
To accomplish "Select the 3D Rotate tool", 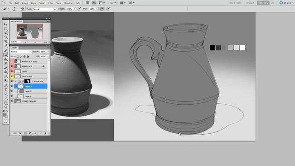I will coord(6,103).
